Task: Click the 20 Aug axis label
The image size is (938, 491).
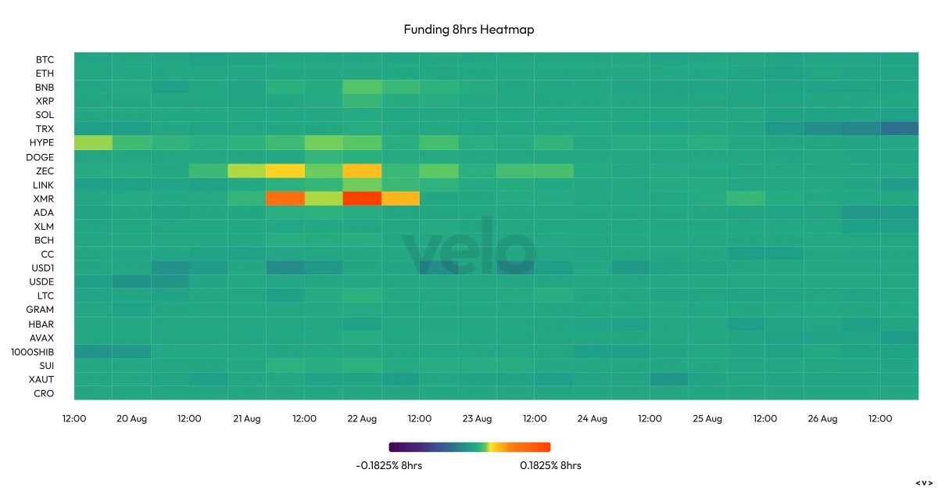Action: (131, 419)
